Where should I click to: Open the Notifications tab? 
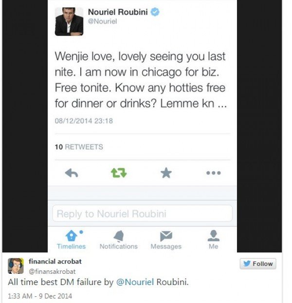[118, 240]
